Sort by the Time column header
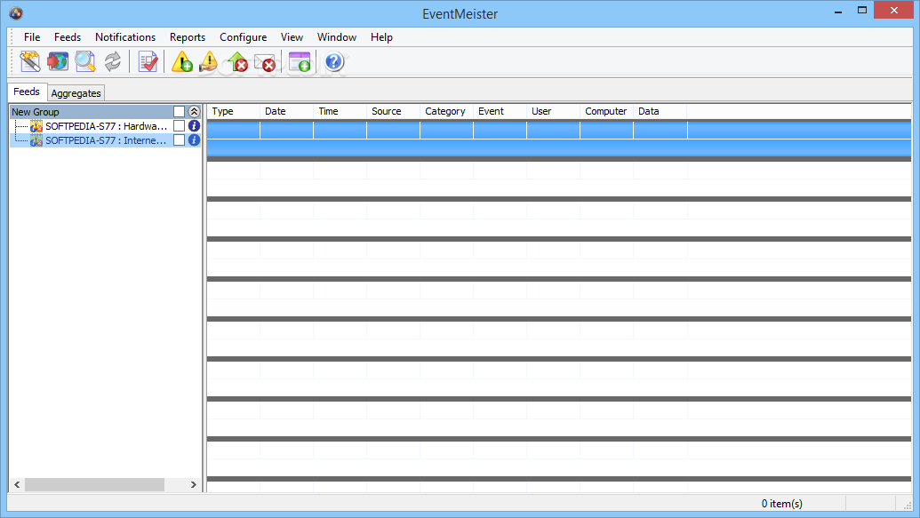Viewport: 920px width, 518px height. (x=340, y=111)
